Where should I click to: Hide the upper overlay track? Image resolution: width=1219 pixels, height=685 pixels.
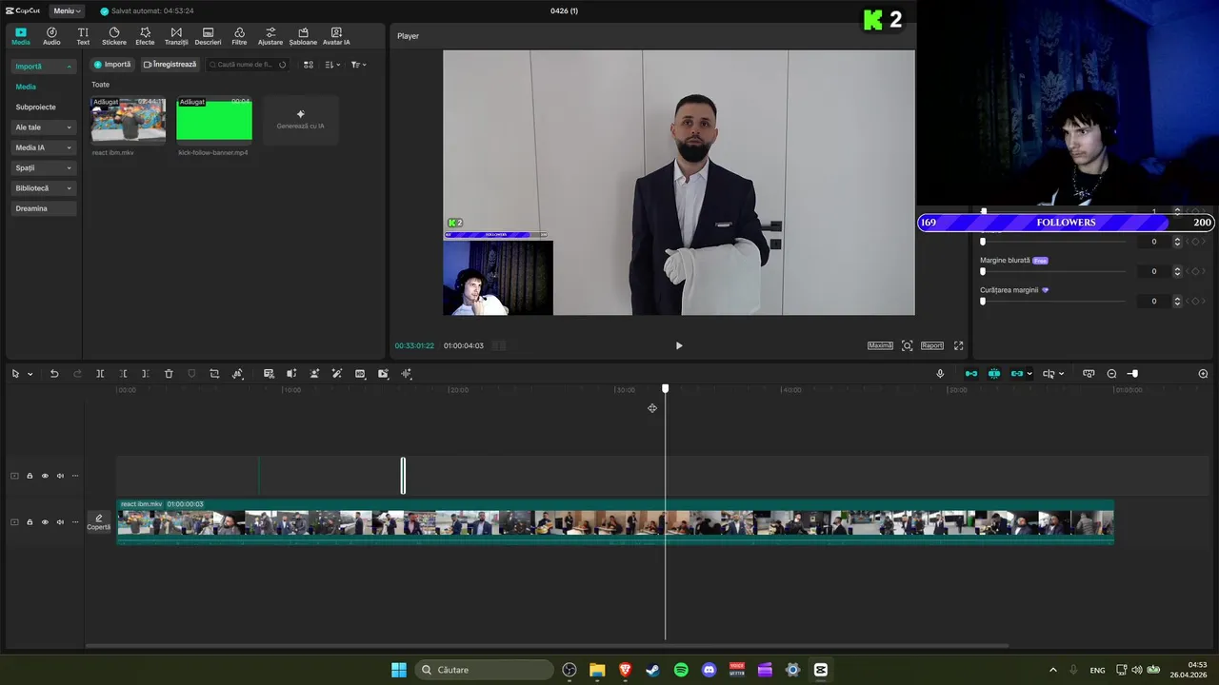pos(45,476)
